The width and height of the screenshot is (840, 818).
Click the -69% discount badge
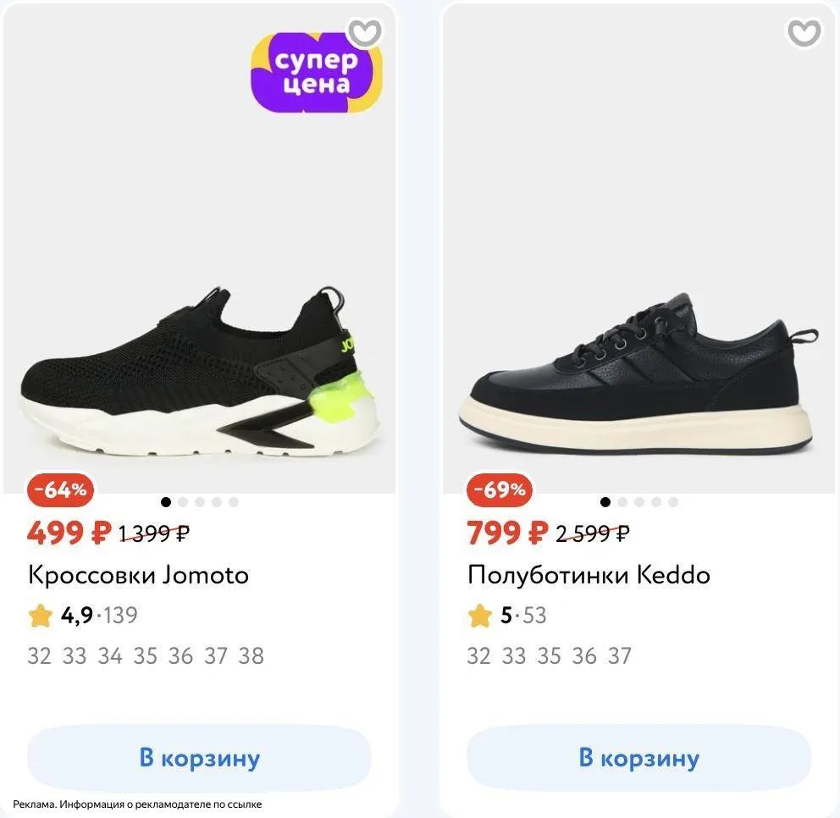coord(500,489)
